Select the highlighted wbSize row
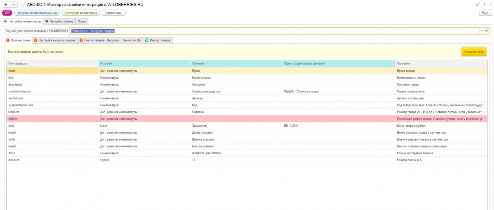The width and height of the screenshot is (494, 210). pyautogui.click(x=247, y=119)
